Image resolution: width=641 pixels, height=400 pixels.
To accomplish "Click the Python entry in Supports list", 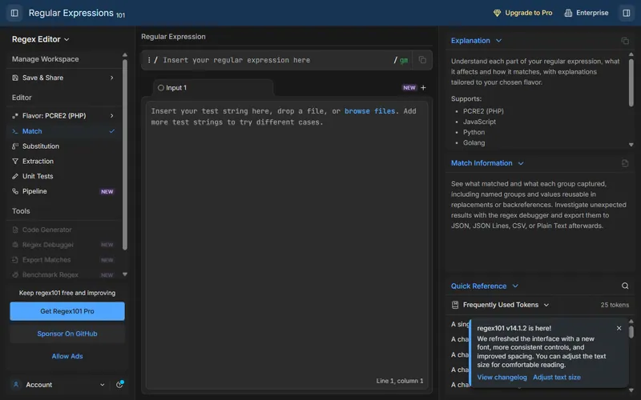I will click(x=474, y=132).
